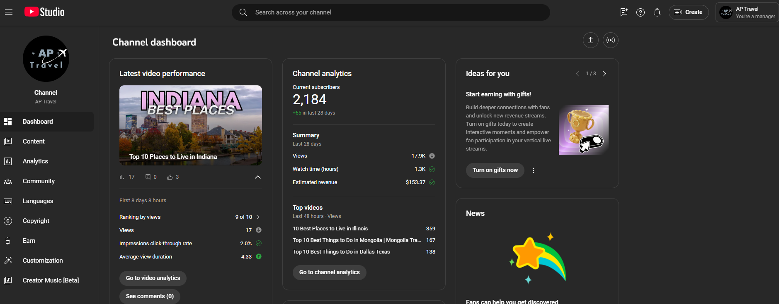Screen dimensions: 779x304
Task: Open the AP Travel account switcher
Action: (747, 12)
